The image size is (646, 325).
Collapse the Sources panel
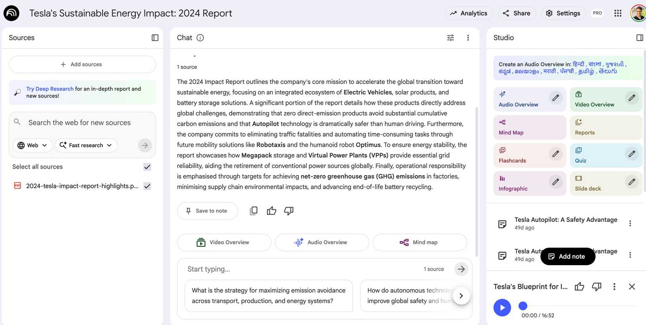point(155,38)
